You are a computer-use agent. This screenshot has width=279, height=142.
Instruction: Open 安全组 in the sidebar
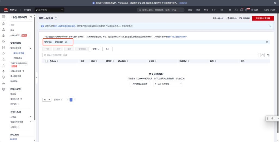13,94
